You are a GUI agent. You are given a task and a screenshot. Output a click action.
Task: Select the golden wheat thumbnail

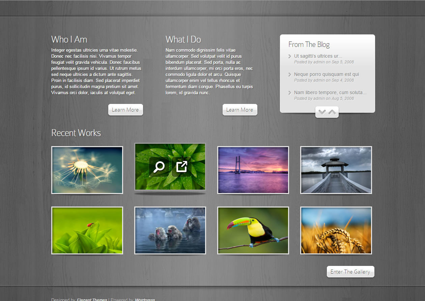(x=336, y=230)
